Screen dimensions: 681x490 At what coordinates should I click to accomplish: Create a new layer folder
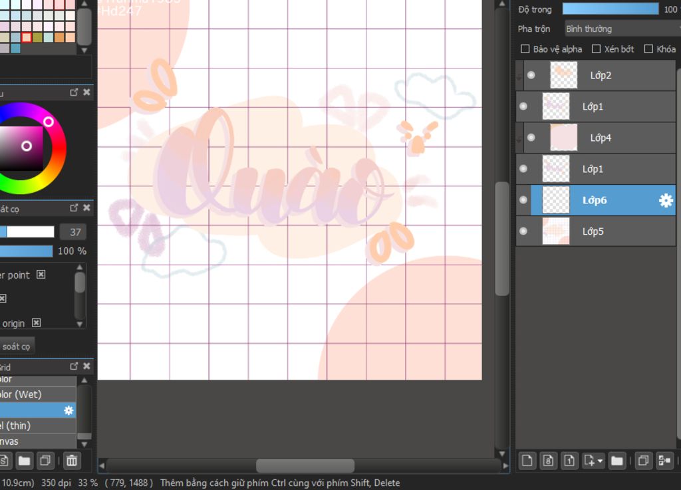[616, 461]
